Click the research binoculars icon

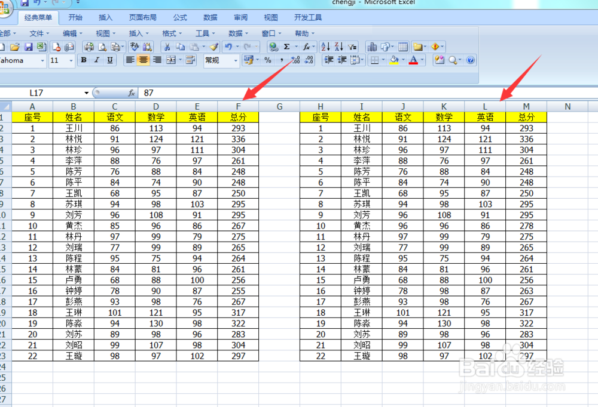147,47
